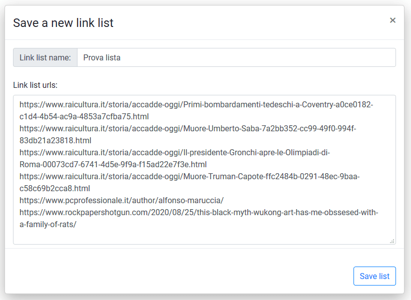Grab the textarea resize handle corner
Viewport: 411px width, 300px height.
point(392,241)
